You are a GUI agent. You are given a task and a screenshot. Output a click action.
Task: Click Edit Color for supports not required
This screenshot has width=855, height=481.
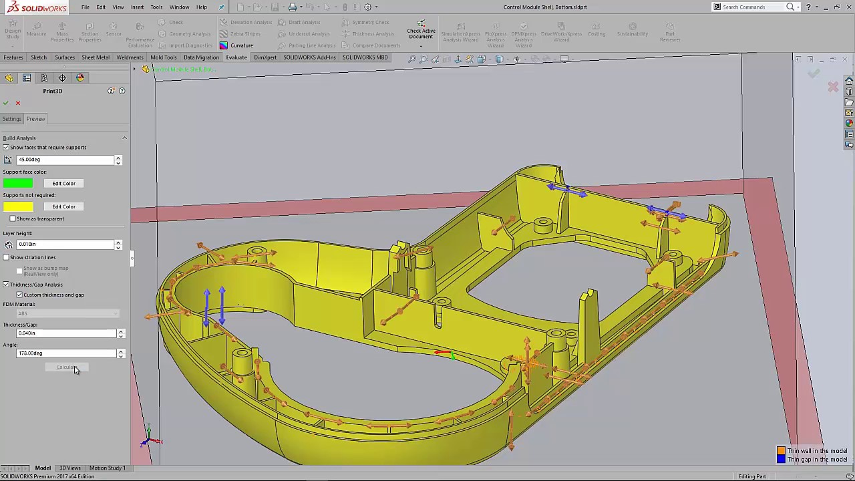coord(64,206)
